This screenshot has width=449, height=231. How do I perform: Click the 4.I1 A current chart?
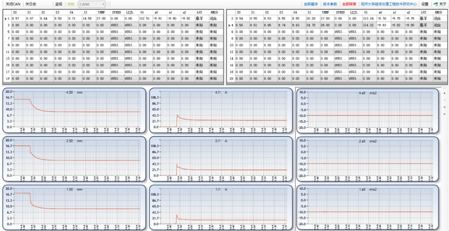click(221, 111)
